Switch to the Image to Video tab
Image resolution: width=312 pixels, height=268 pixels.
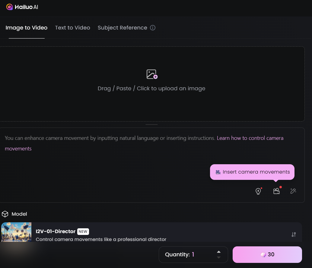click(27, 28)
